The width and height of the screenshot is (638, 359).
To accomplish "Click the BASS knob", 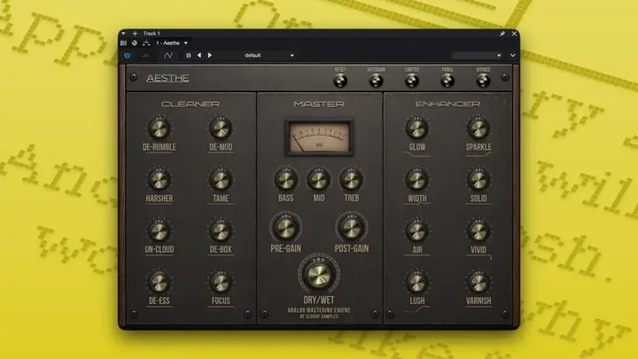I will tap(285, 179).
